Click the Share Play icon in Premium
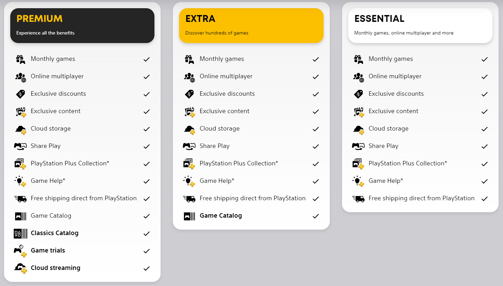Viewport: 503px width, 286px height. (20, 146)
